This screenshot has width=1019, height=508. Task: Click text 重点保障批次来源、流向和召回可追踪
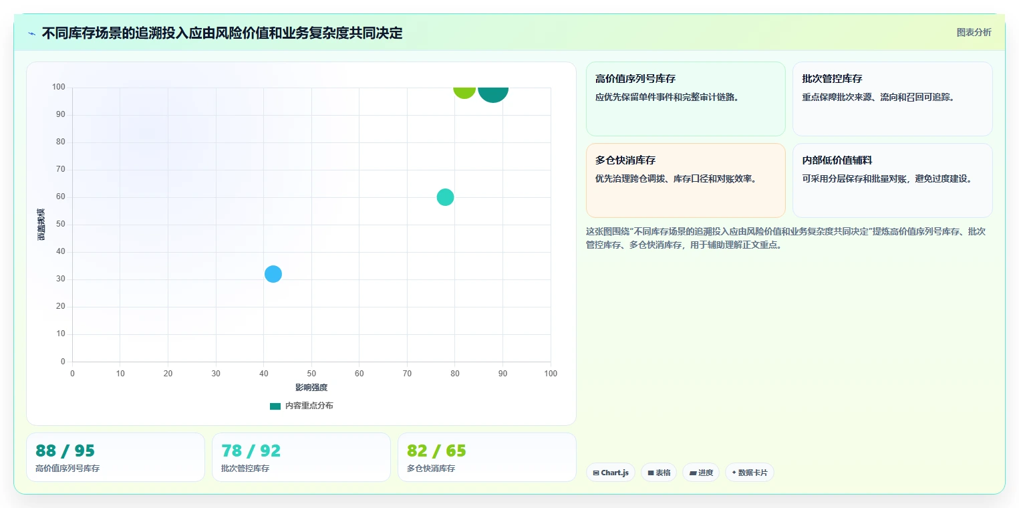(879, 97)
